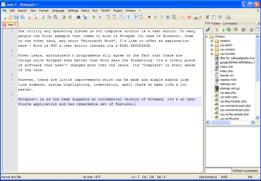
Task: Toggle synchronize horizontal scrolling icon
Action: coord(114,17)
